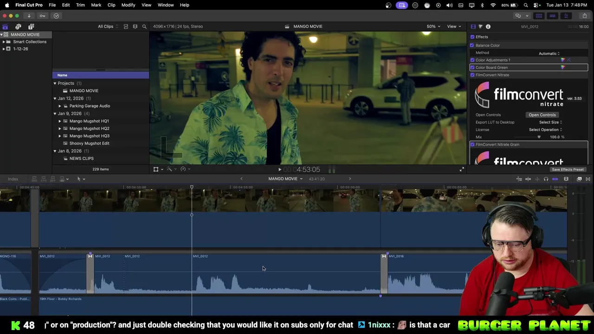Screen dimensions: 594x334
Task: Click the timeline playhead marker
Action: (192, 187)
